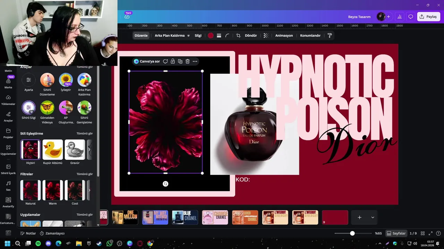Click the rotate handle below image
The width and height of the screenshot is (444, 249).
tap(165, 184)
